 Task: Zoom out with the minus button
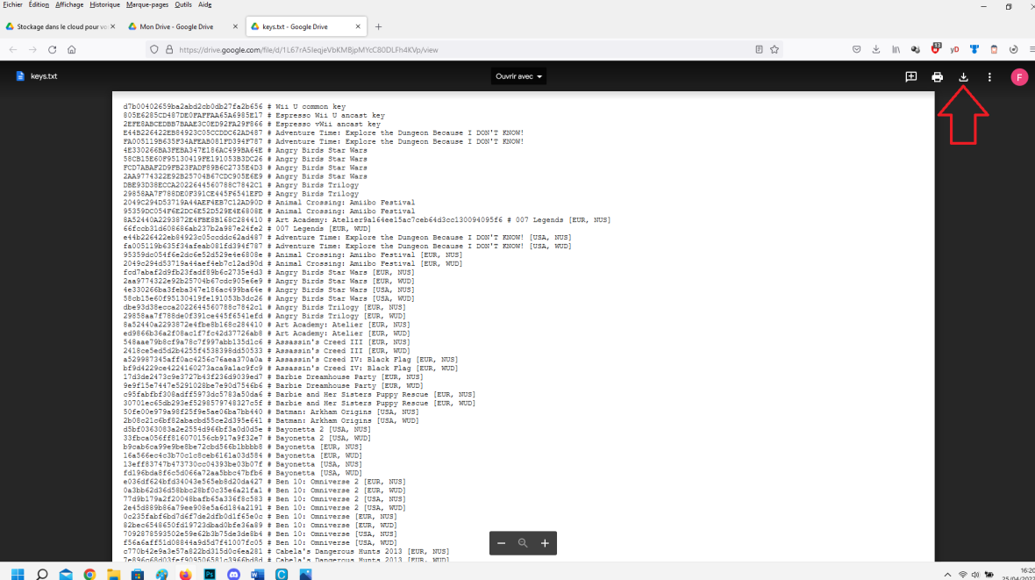point(502,543)
